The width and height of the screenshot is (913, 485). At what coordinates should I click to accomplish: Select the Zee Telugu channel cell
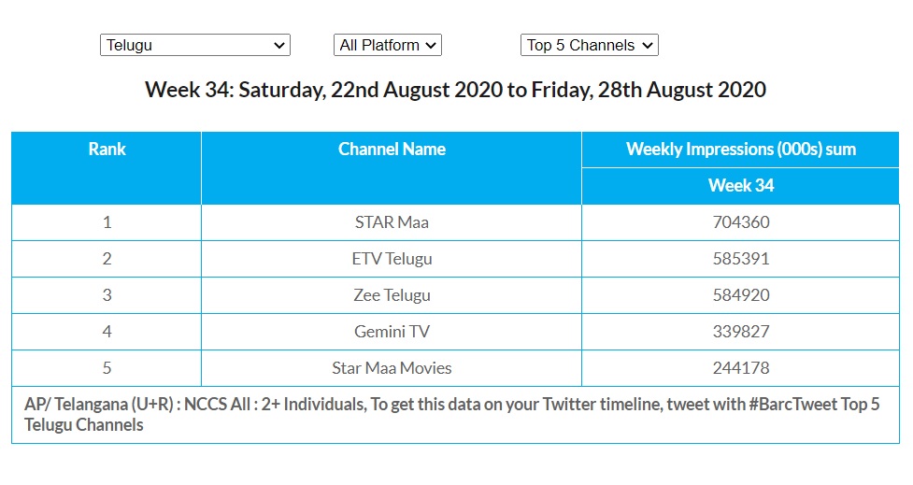pyautogui.click(x=392, y=295)
